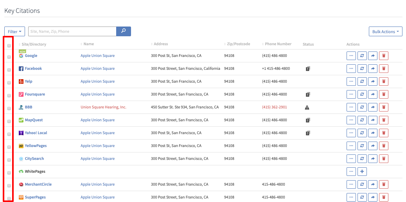Viewport: 406px width, 202px height.
Task: Open the YellowPages directory link
Action: click(x=36, y=146)
